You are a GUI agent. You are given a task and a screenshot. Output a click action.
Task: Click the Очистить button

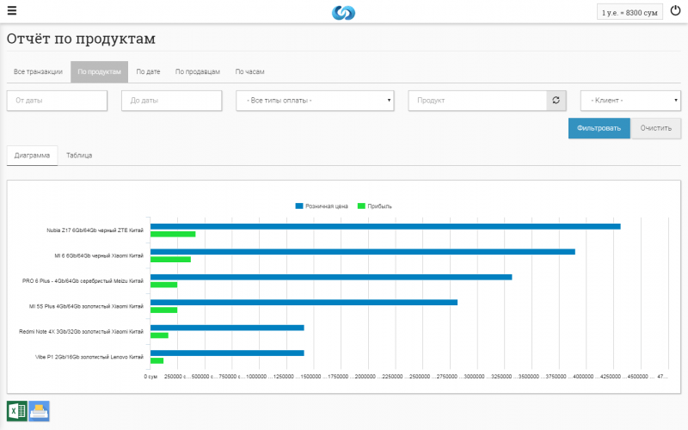click(x=656, y=128)
